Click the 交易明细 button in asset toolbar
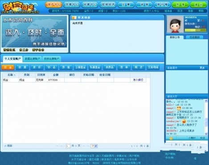Screen dimensions: 209x165 [153, 67]
